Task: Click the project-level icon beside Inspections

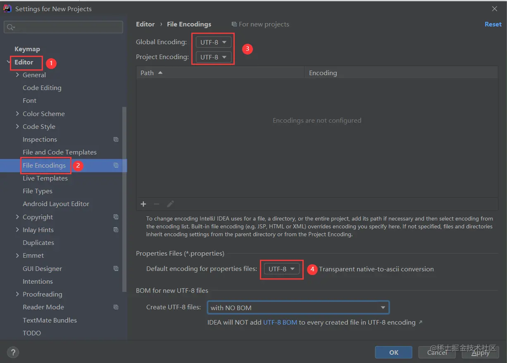Action: click(116, 140)
